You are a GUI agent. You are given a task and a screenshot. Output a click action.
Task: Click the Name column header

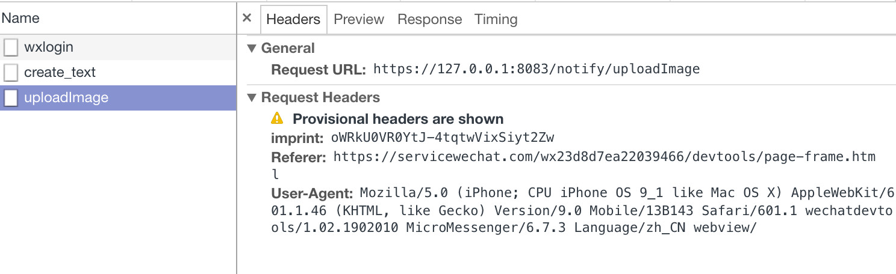coord(20,18)
